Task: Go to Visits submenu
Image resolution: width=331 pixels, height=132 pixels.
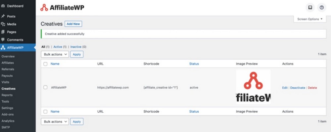Action: tap(5, 82)
